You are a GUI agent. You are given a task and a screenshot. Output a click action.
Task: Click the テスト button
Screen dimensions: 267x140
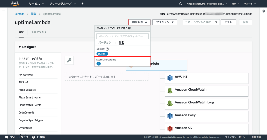point(228,22)
